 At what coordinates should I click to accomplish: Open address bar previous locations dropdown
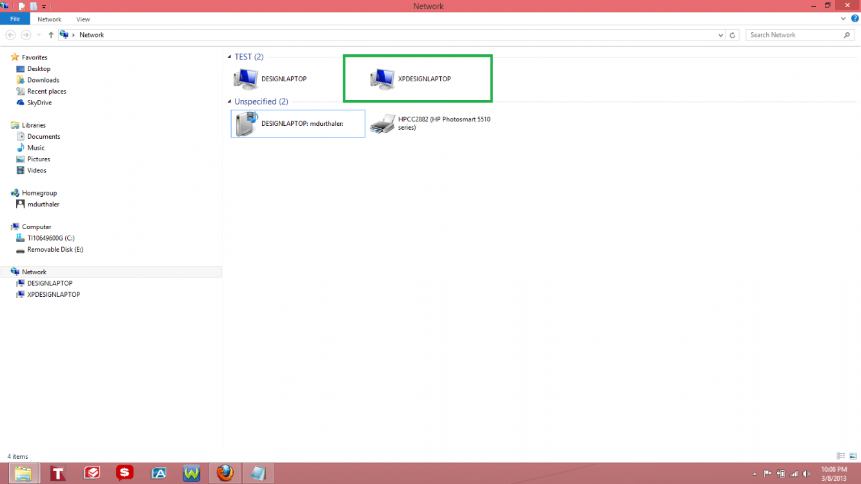[x=721, y=35]
